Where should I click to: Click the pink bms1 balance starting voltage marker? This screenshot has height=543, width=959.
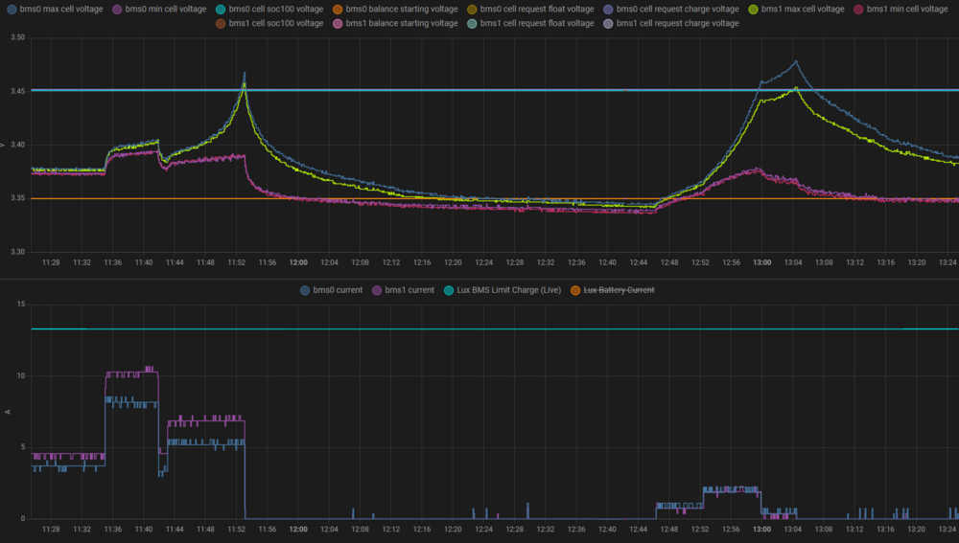pos(336,23)
